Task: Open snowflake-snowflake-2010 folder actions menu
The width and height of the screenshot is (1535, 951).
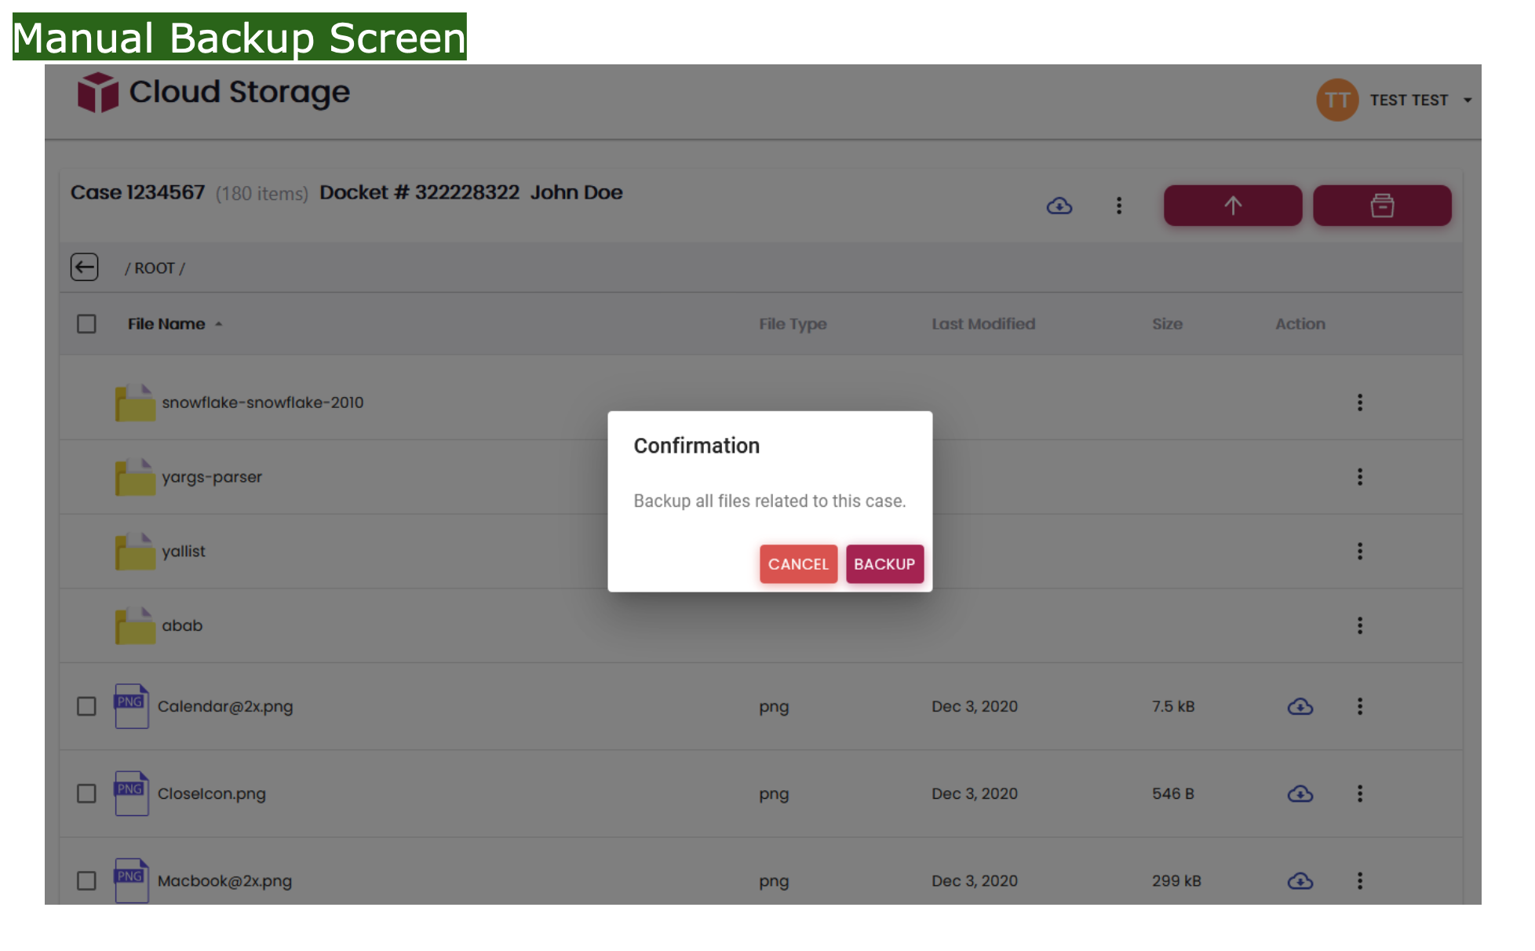Action: (1360, 403)
